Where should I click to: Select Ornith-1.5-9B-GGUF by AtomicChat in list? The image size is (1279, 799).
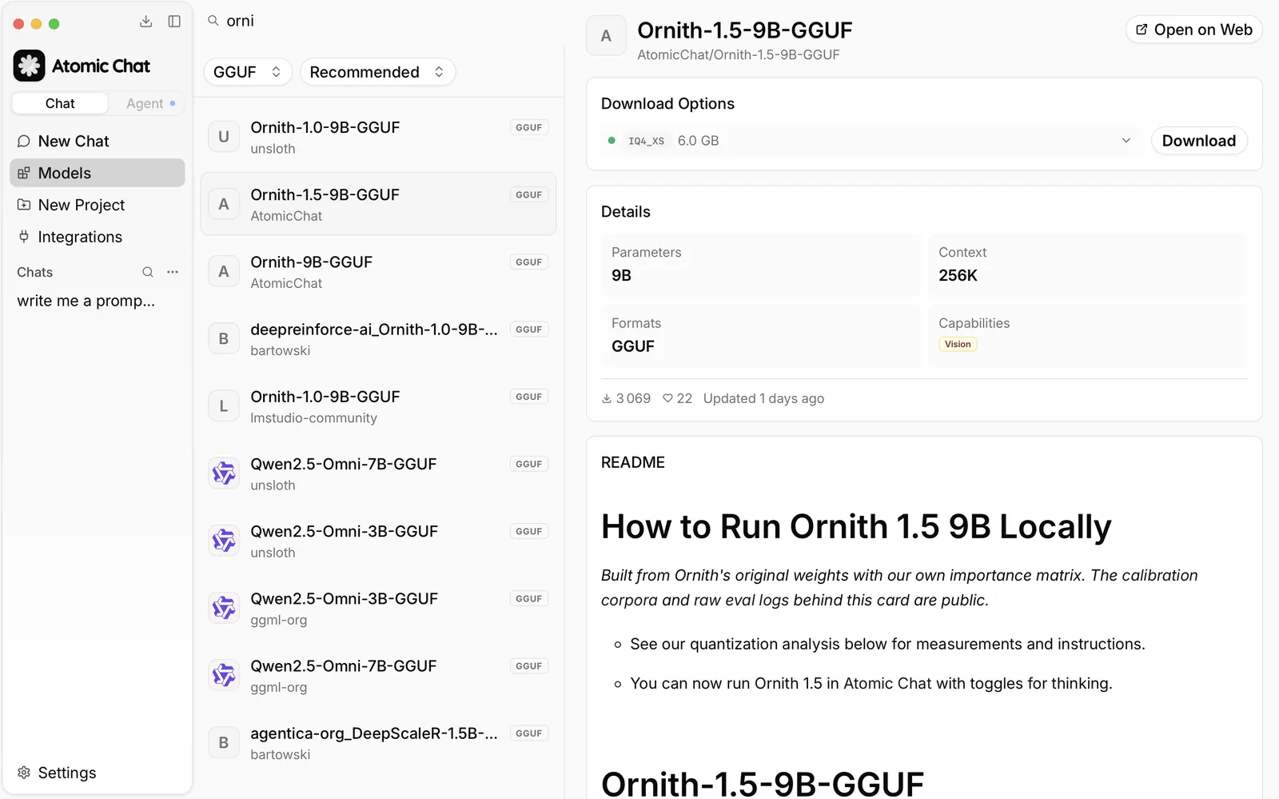(378, 204)
